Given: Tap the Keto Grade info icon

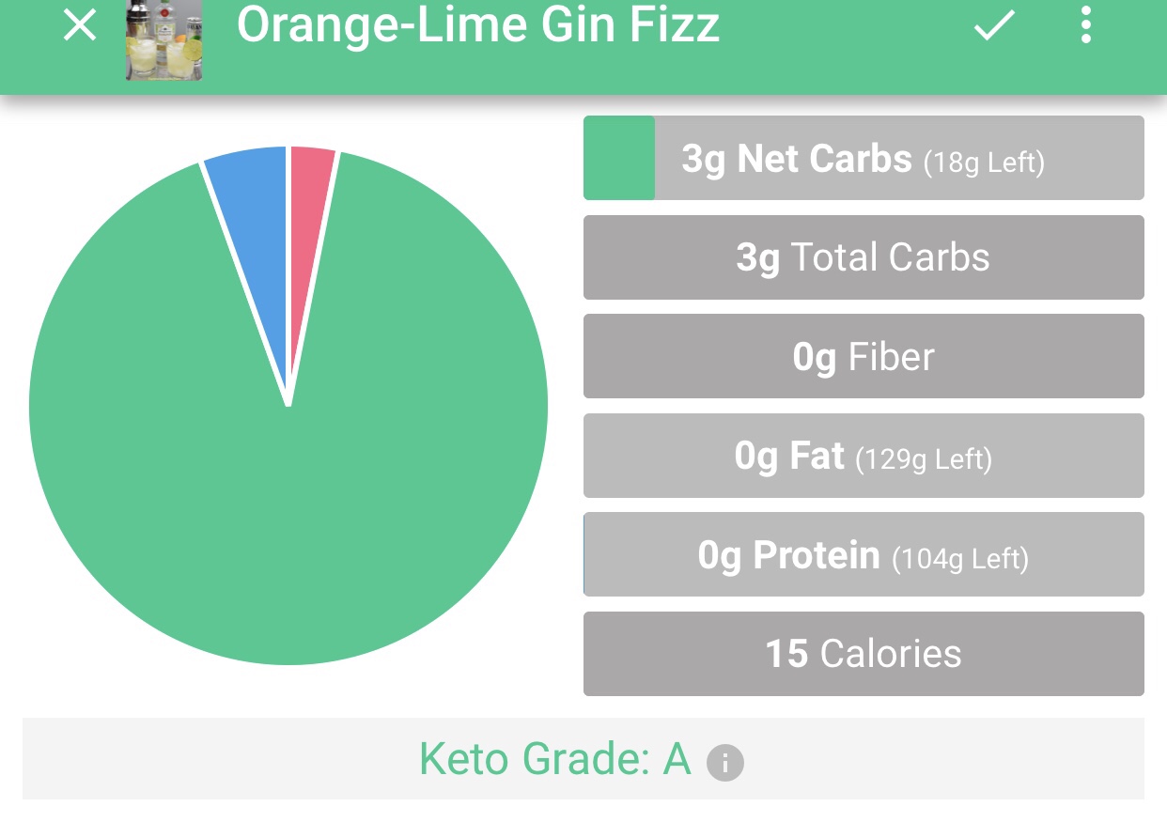Looking at the screenshot, I should click(x=725, y=763).
